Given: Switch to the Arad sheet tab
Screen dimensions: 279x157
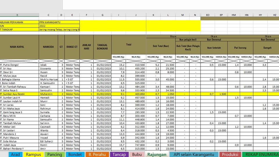Looking at the screenshot, I should tap(15, 154).
